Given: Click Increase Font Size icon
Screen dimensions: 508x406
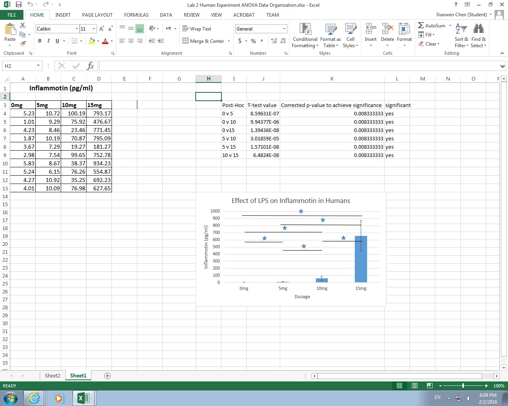Looking at the screenshot, I should (102, 29).
